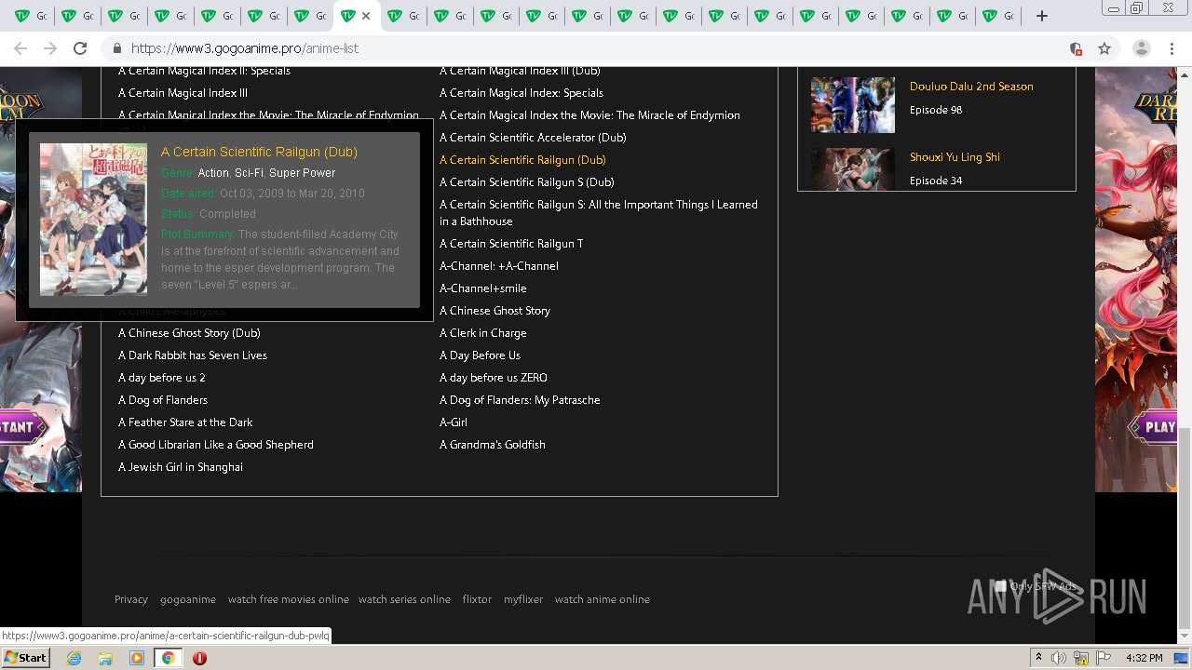Open A Certain Scientific Railgun S (Dub)
This screenshot has width=1192, height=670.
[527, 182]
